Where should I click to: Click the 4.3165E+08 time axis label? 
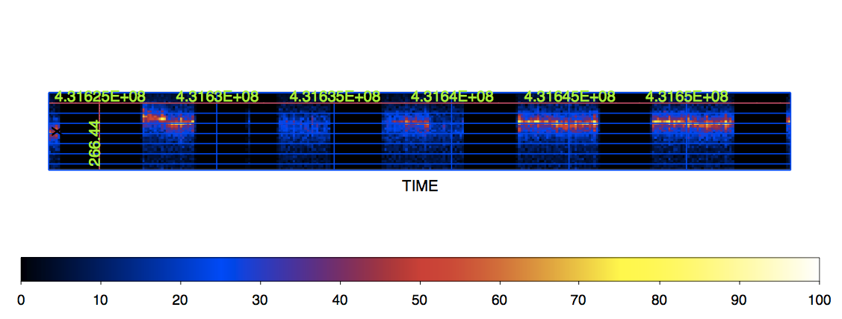pos(687,96)
